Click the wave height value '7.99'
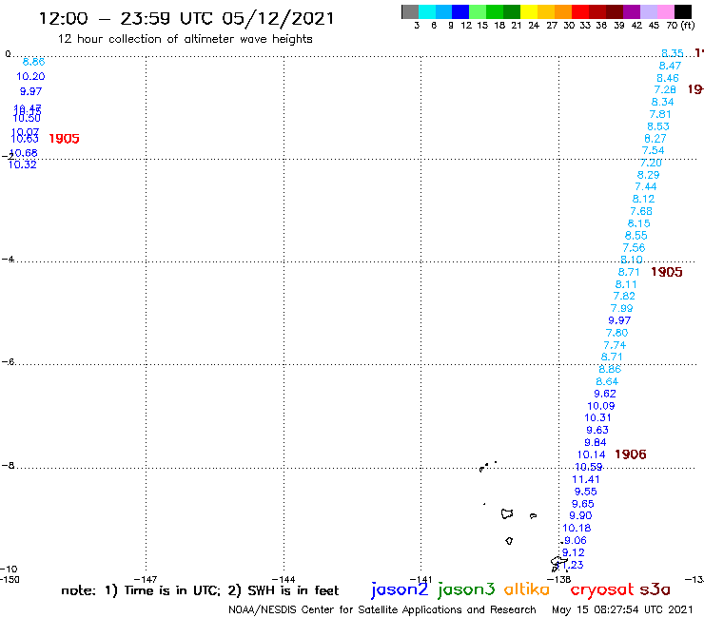 tap(622, 308)
